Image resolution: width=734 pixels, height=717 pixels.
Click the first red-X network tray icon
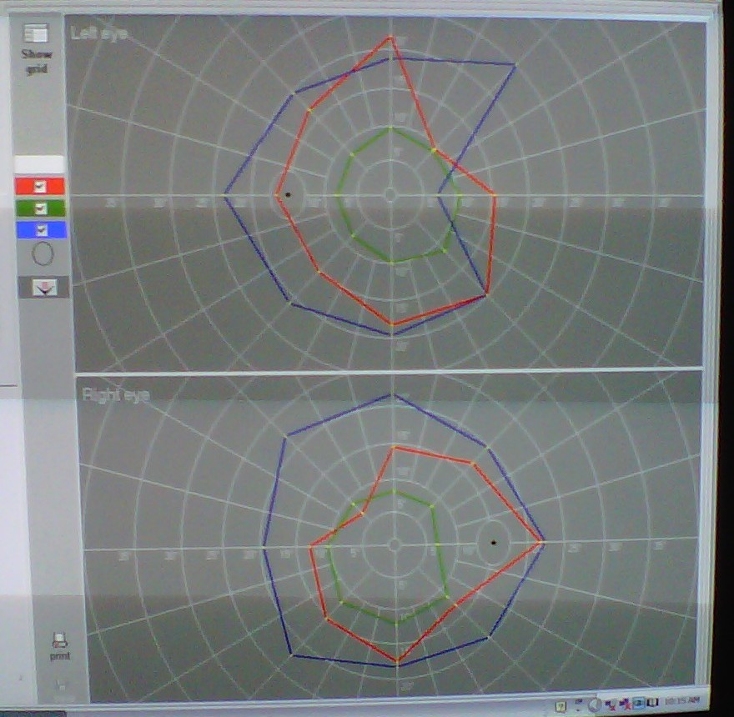point(611,704)
